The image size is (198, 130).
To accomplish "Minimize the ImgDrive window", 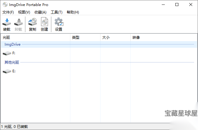I will tap(163, 5).
